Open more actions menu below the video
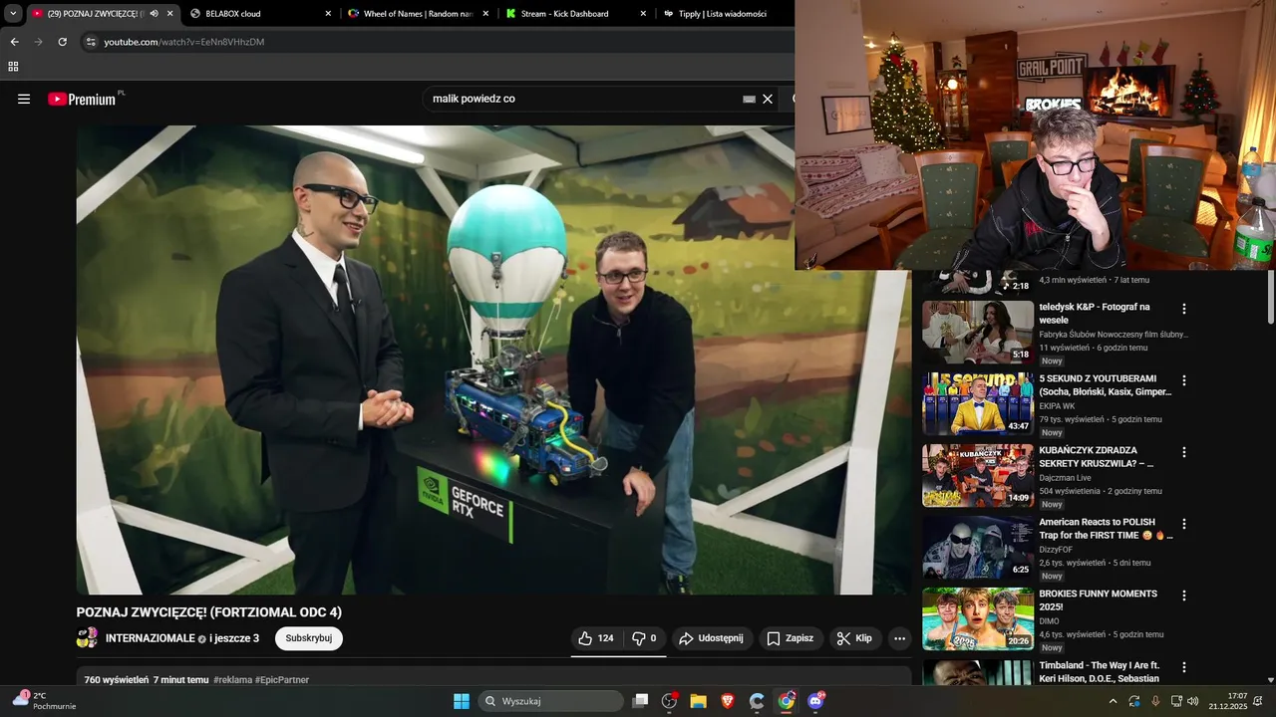 [899, 638]
